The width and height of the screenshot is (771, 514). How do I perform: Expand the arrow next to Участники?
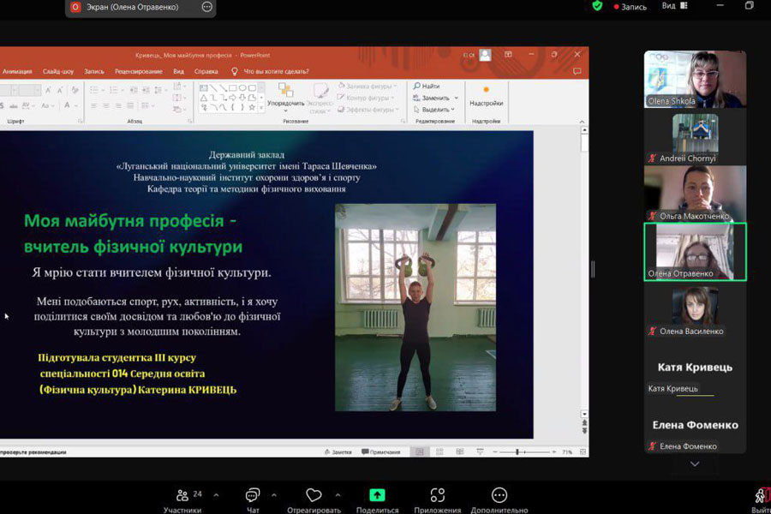216,494
